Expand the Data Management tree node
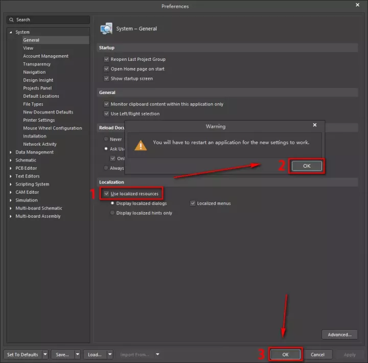Image resolution: width=368 pixels, height=363 pixels. (x=11, y=152)
